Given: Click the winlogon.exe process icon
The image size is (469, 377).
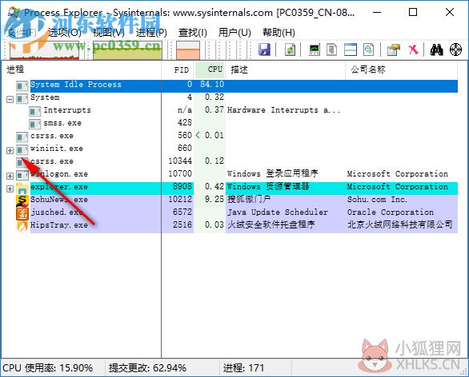Looking at the screenshot, I should click(x=22, y=176).
